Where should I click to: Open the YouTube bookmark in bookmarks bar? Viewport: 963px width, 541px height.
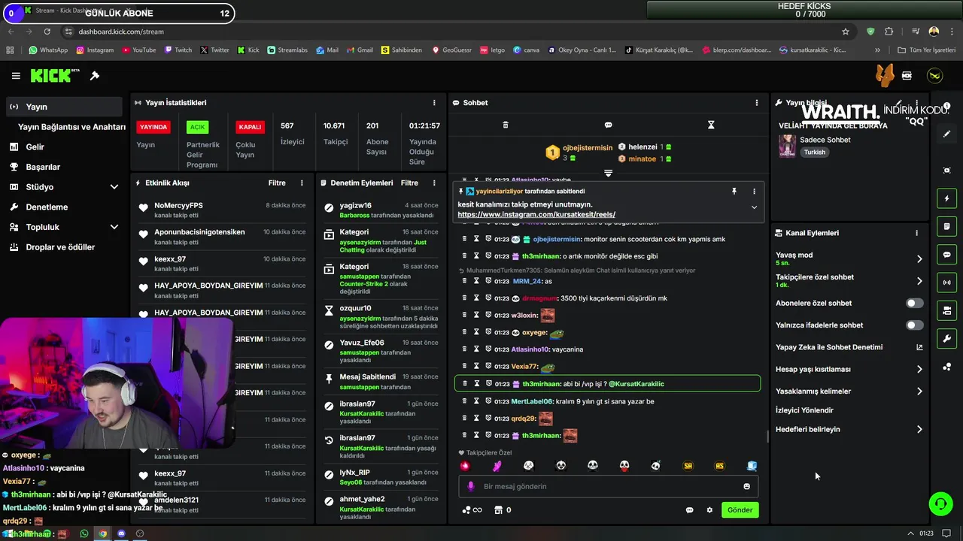coord(138,50)
